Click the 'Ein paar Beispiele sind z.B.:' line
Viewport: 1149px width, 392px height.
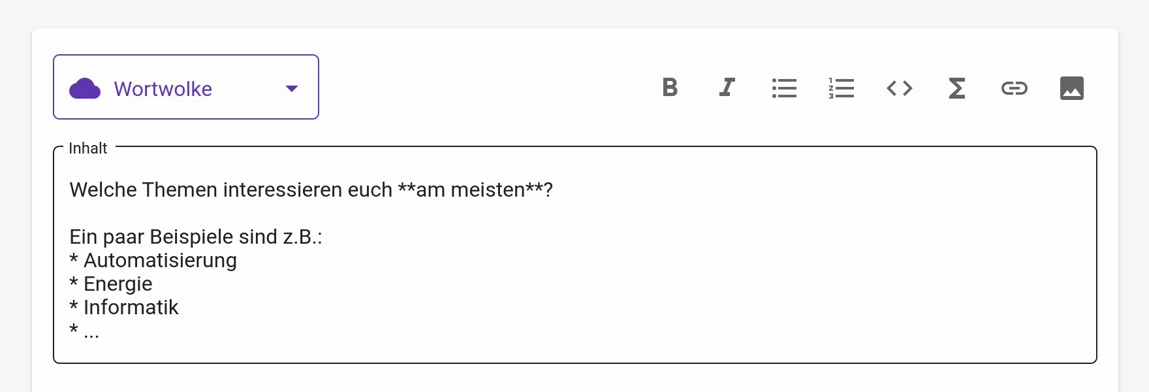pyautogui.click(x=196, y=237)
